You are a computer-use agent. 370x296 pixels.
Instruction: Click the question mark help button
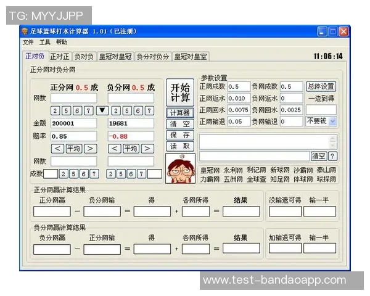332,156
